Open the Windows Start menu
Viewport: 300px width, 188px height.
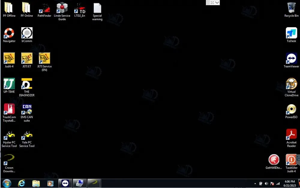point(7,183)
